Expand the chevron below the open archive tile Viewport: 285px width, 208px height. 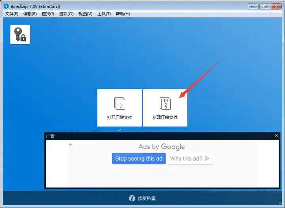(x=120, y=130)
